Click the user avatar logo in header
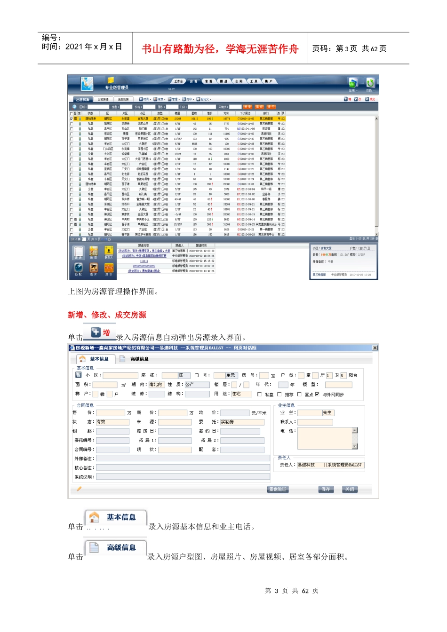447x632 pixels. coord(87,83)
